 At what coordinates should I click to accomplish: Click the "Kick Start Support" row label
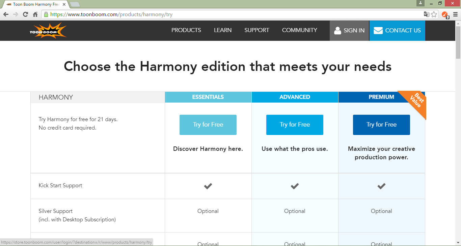point(60,186)
